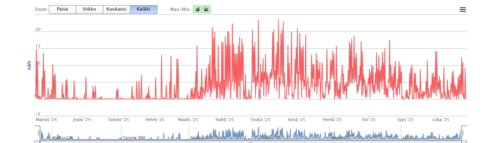Grab the right navigator range handle
Viewport: 498px width, 143px height.
[461, 133]
